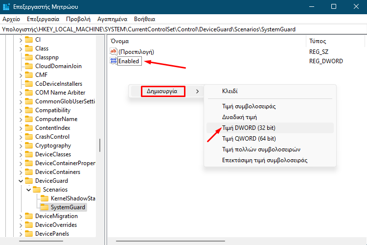Viewport: 367px width, 245px height.
Task: Open the Αγαπημένα menu
Action: [113, 19]
